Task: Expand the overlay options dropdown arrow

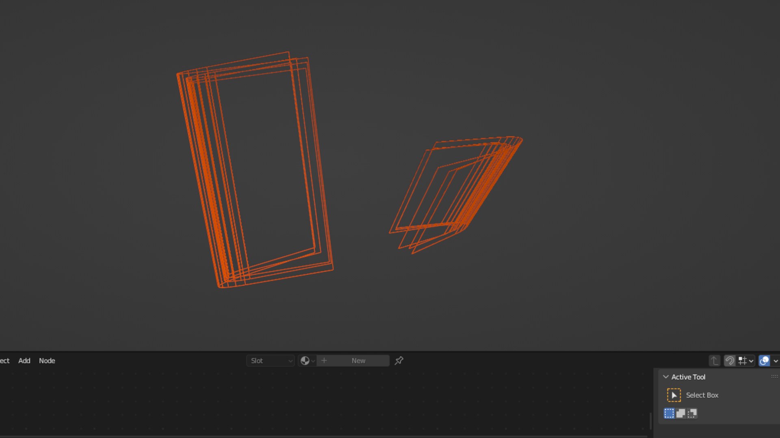Action: (x=776, y=361)
